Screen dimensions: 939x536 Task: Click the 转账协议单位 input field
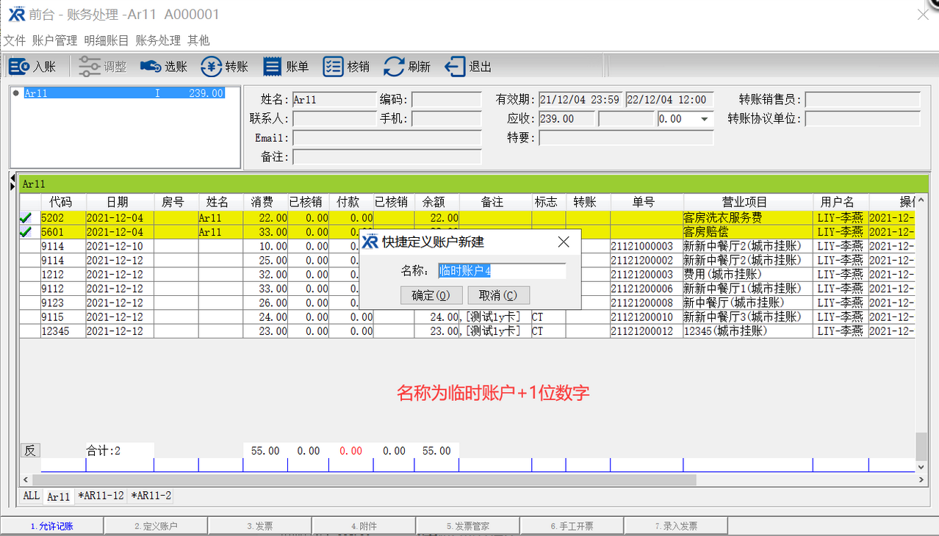click(x=863, y=119)
